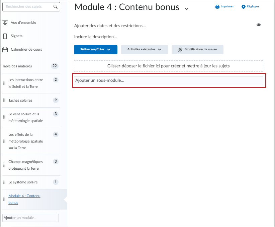Image resolution: width=275 pixels, height=227 pixels.
Task: Open the Calendrier de cours calendar icon
Action: (x=5, y=50)
